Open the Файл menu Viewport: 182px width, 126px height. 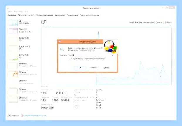pyautogui.click(x=10, y=12)
